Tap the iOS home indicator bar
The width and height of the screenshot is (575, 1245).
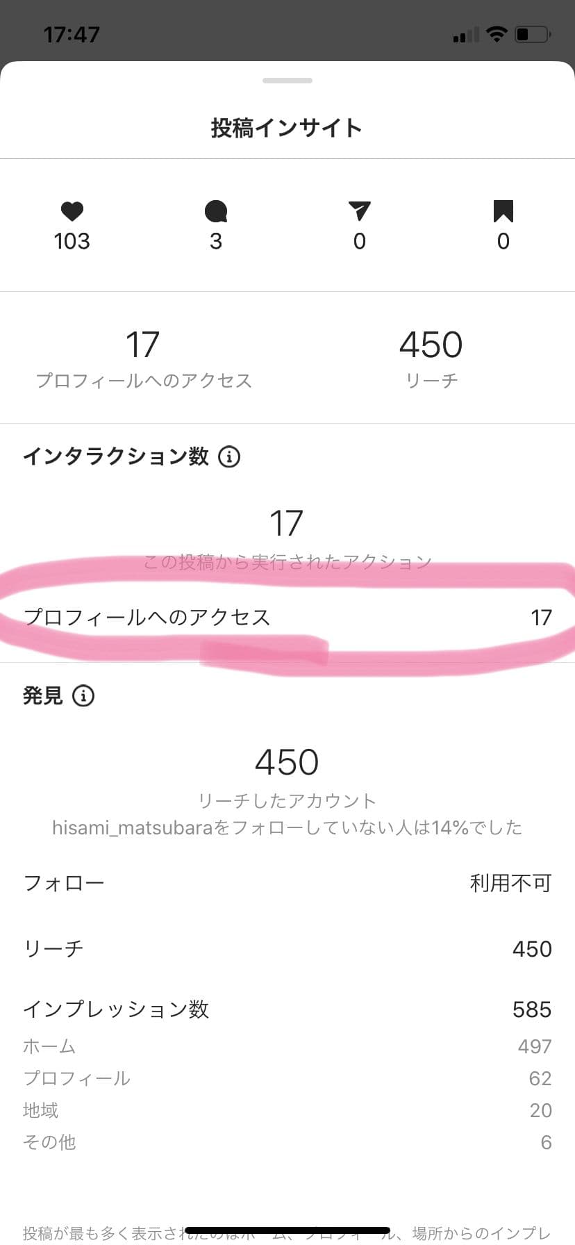287,1230
